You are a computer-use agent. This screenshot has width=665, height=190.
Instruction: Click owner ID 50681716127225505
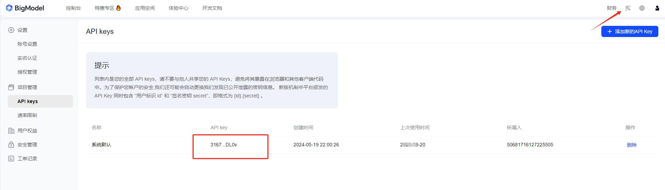click(530, 145)
